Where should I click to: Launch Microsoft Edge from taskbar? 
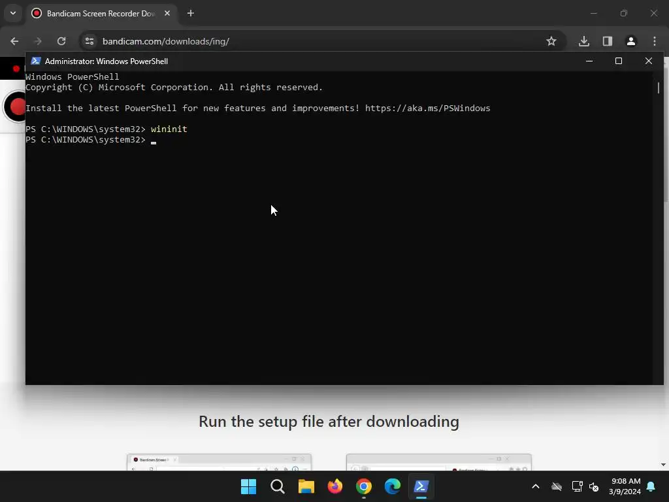[x=393, y=486]
